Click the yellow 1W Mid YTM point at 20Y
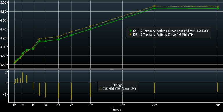Screen dimensions: 223x112 point(154,6)
